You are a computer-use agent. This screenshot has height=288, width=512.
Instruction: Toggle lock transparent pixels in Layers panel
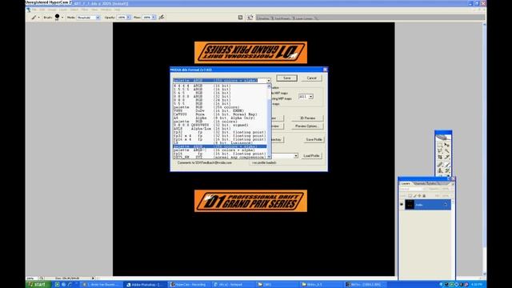410,196
